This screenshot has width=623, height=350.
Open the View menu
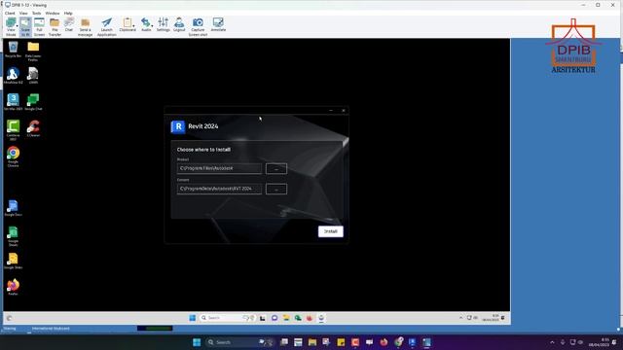[x=23, y=13]
